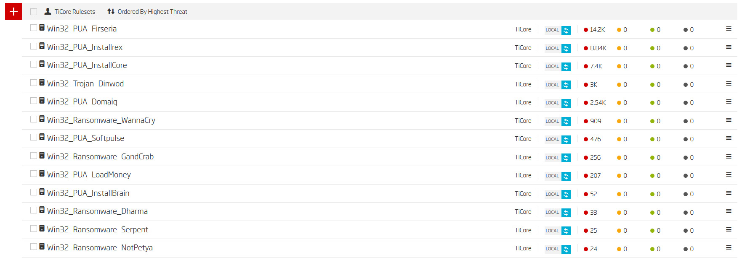Click the sync icon for Win32_Ransomware_NotPetya
This screenshot has height=260, width=750.
tap(566, 249)
